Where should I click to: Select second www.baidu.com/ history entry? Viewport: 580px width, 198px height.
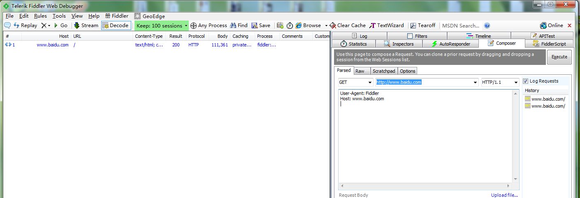(545, 106)
